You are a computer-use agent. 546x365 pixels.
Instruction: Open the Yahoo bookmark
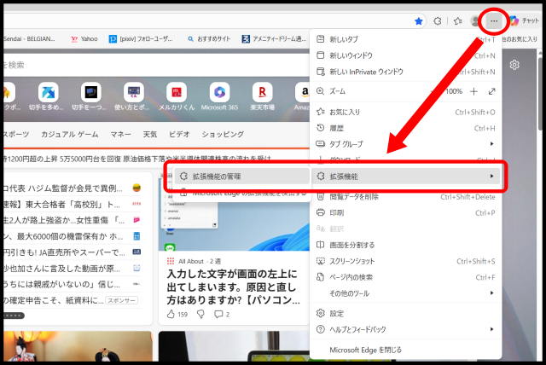pyautogui.click(x=84, y=39)
